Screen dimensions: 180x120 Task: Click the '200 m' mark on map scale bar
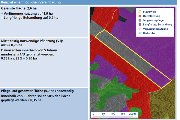[133, 114]
